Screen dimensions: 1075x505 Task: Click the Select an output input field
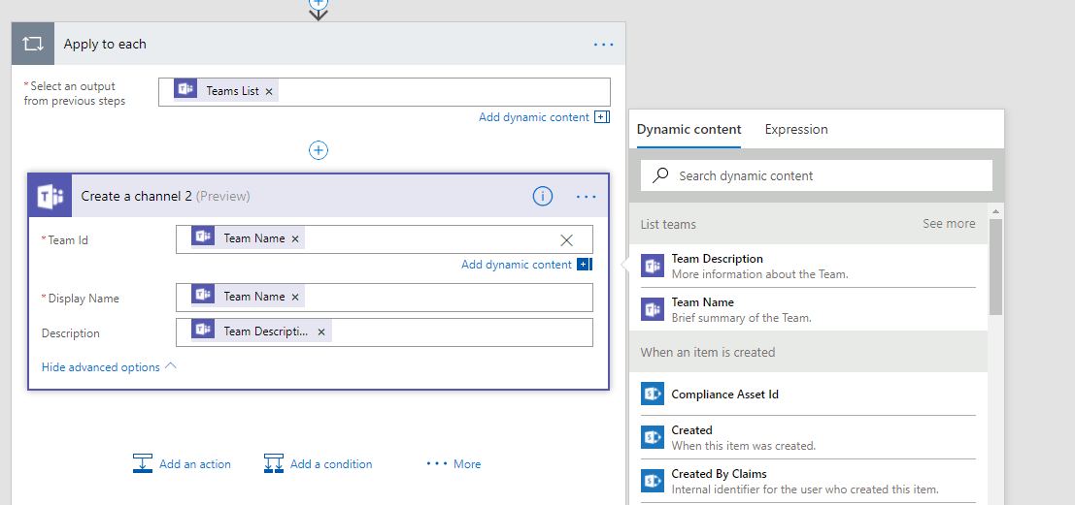point(384,92)
